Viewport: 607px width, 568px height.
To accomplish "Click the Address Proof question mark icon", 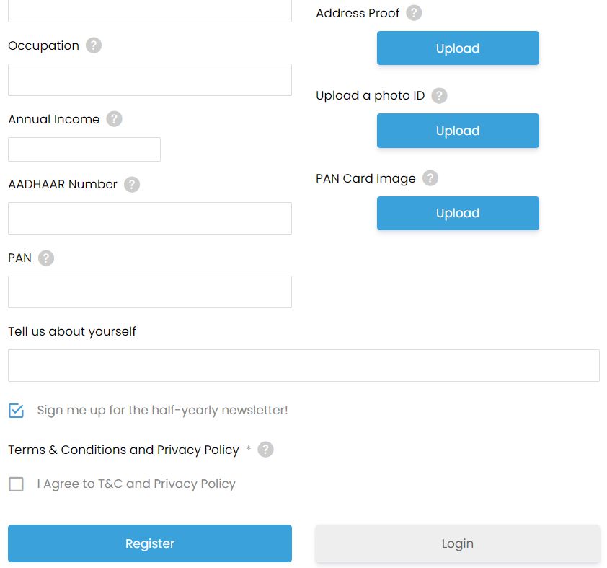I will 414,13.
